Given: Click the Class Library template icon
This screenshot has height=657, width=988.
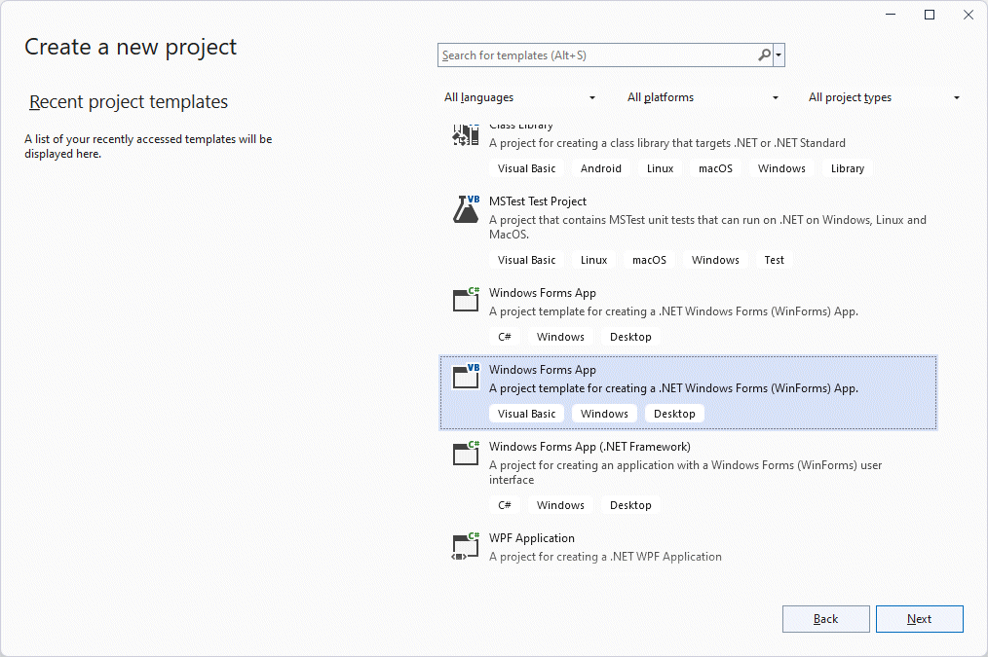Looking at the screenshot, I should coord(466,134).
